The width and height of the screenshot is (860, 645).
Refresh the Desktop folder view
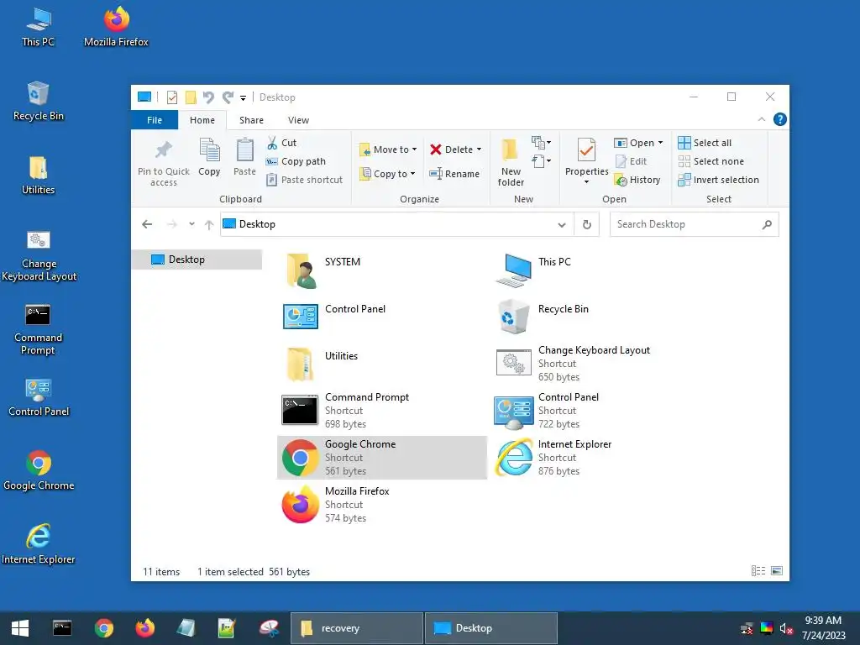point(586,224)
